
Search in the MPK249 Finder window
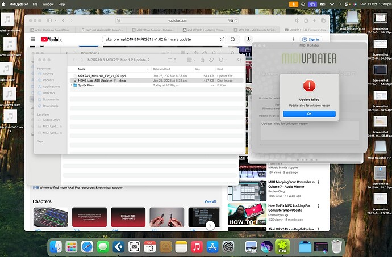point(240,60)
